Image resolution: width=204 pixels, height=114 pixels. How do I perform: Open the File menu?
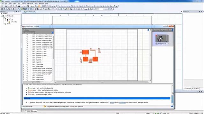(3, 4)
